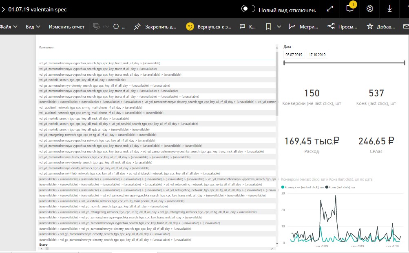The width and height of the screenshot is (409, 253).
Task: Expand the dropdown arrow next to the explore icon
Action: 107,26
